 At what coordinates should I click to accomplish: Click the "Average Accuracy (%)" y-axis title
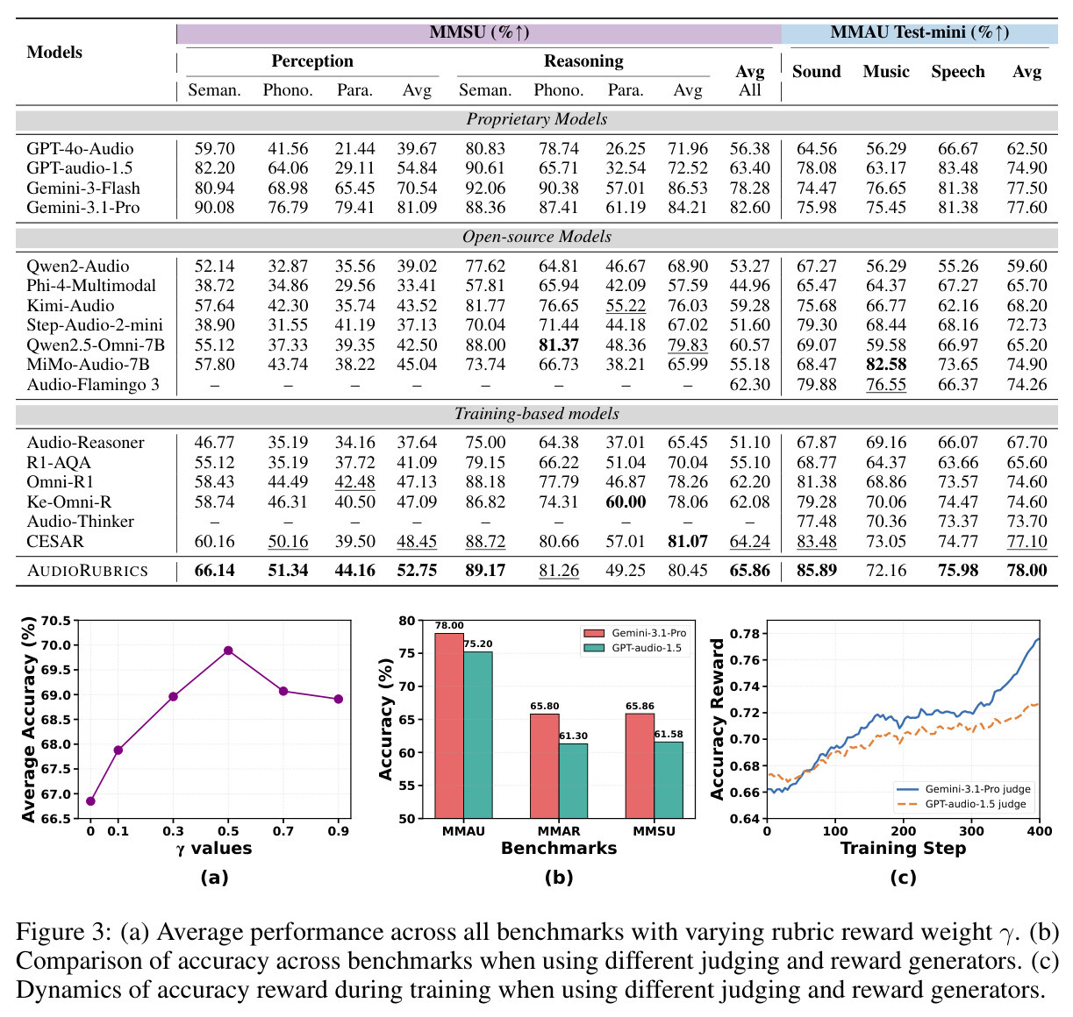pyautogui.click(x=28, y=720)
